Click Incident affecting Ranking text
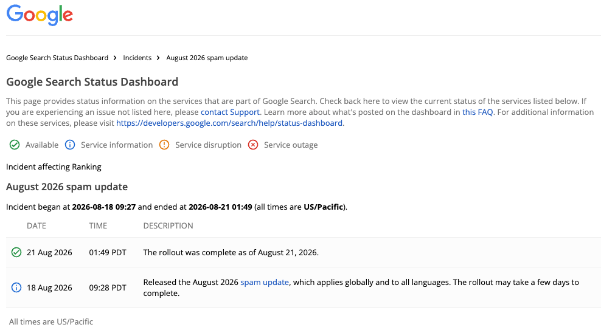 (x=54, y=167)
